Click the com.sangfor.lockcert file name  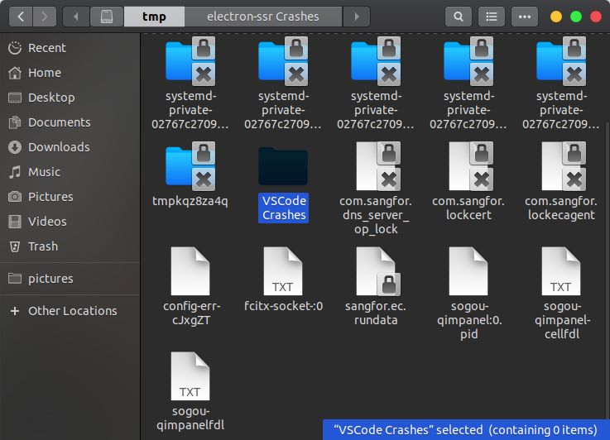[468, 208]
